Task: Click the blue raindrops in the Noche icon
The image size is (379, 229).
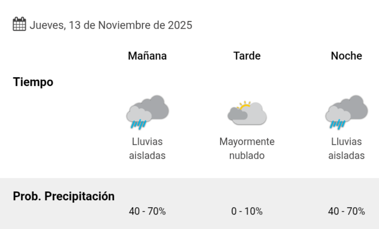Action: coord(338,124)
